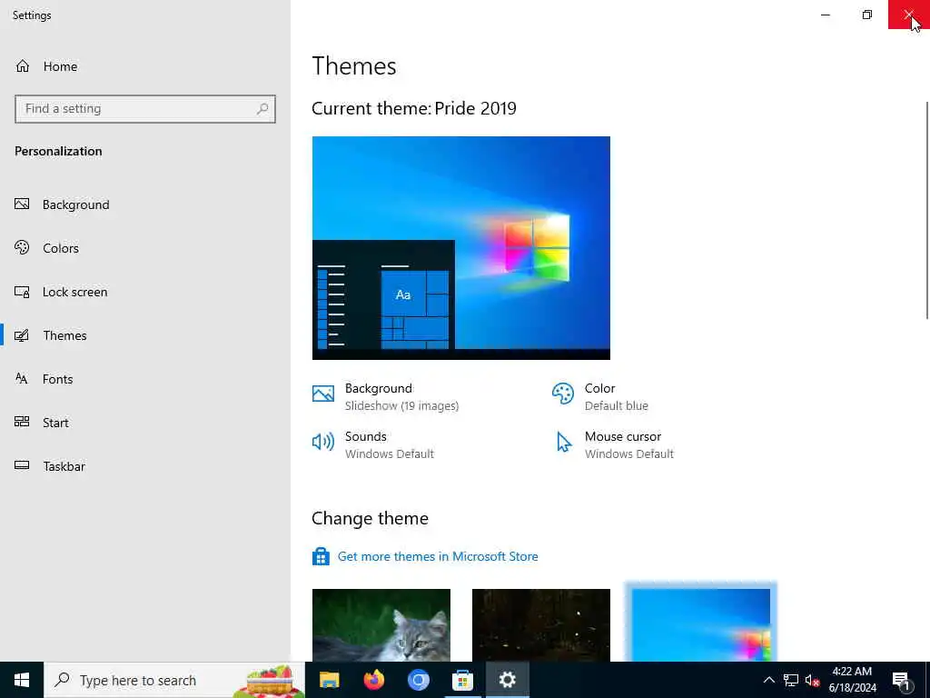Click the Find a setting search box
This screenshot has height=698, width=930.
click(145, 109)
